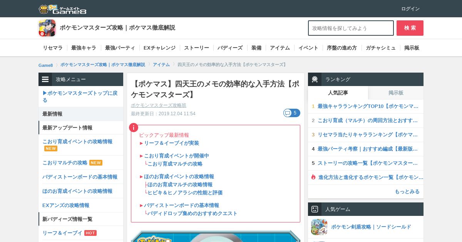
Task: Click もっとみる under ranking
Action: pos(407,191)
